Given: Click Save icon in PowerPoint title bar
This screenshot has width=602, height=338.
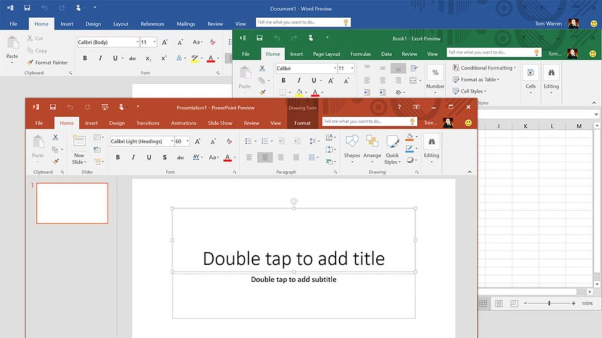Looking at the screenshot, I should (x=52, y=107).
